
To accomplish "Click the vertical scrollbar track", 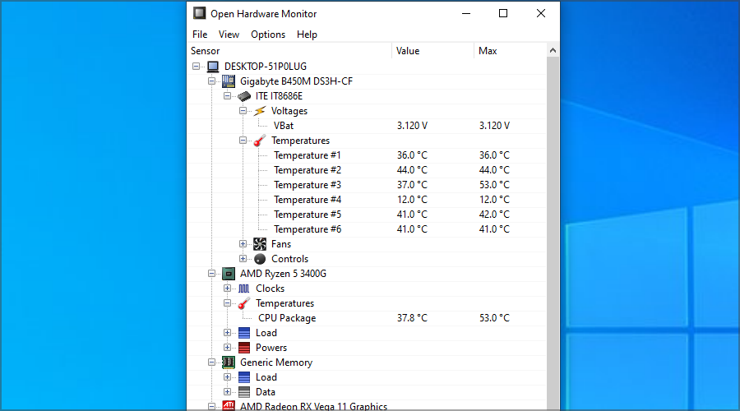I will click(553, 233).
